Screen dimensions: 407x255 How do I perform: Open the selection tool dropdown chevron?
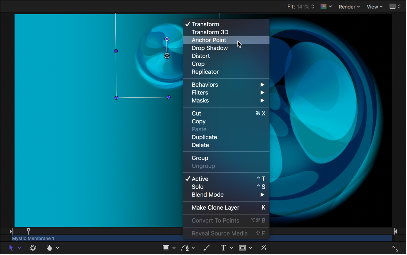click(19, 248)
